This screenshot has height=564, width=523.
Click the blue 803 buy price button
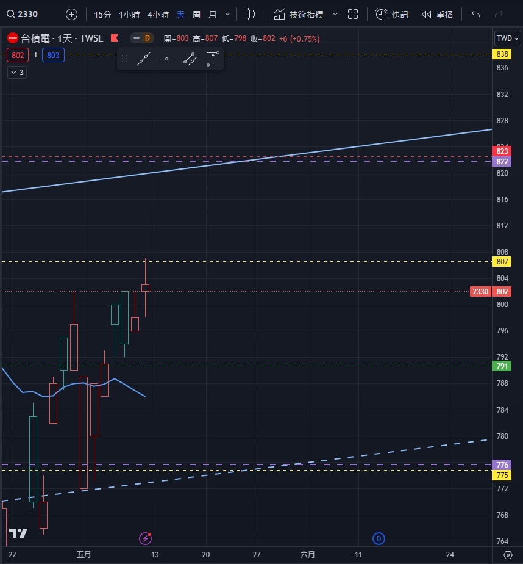click(x=53, y=55)
